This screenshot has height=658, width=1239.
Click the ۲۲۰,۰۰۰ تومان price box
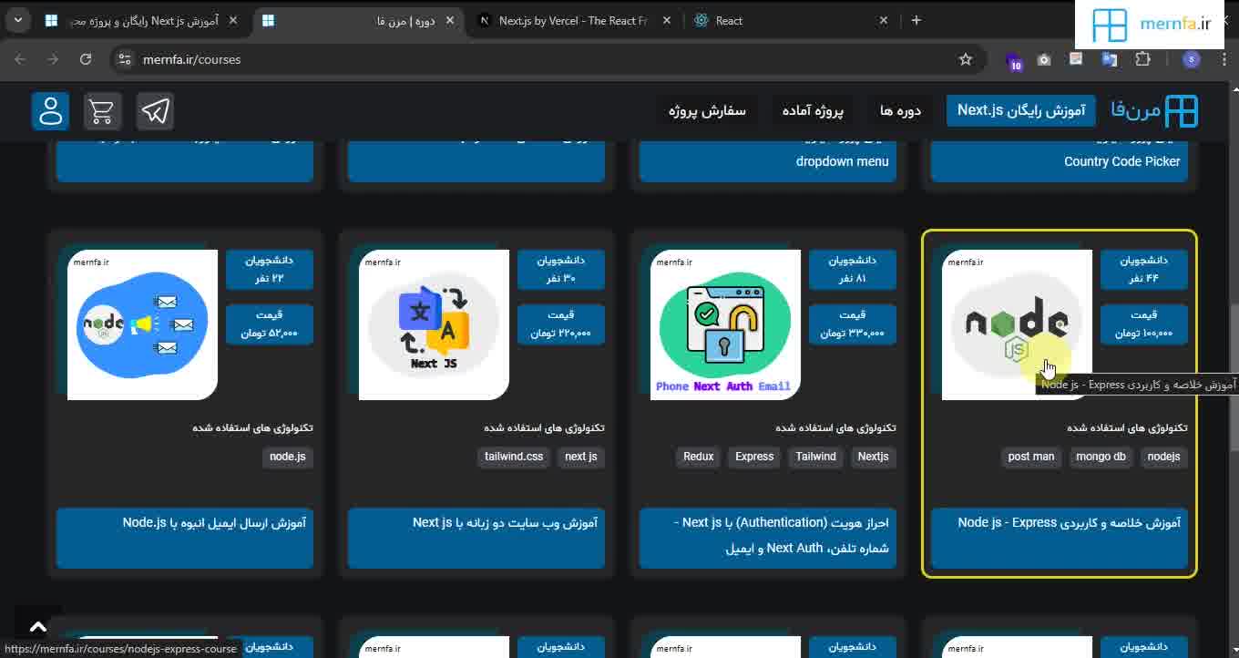pyautogui.click(x=561, y=324)
